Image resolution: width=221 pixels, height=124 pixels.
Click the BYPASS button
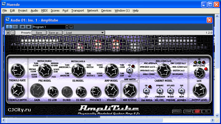tap(177, 111)
